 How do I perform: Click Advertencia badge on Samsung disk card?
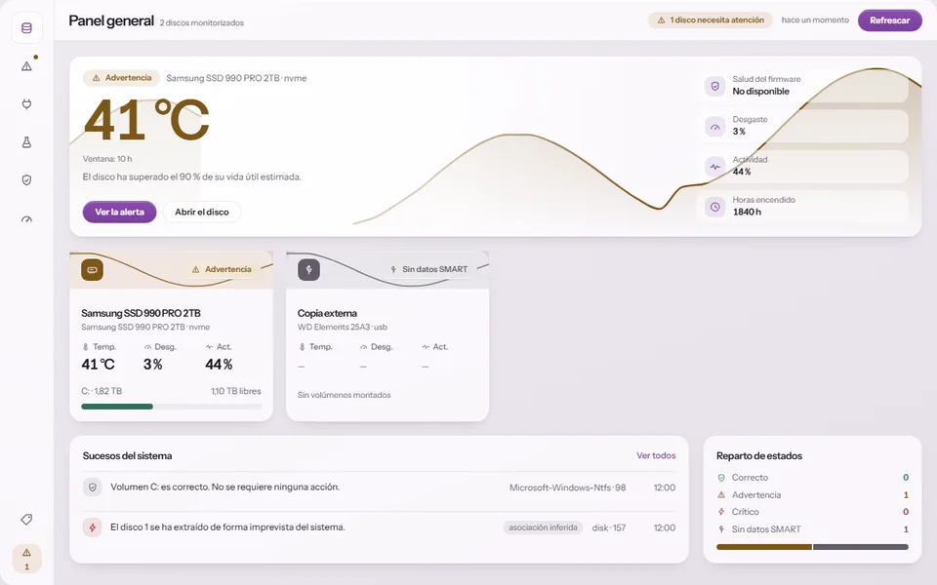(x=222, y=269)
